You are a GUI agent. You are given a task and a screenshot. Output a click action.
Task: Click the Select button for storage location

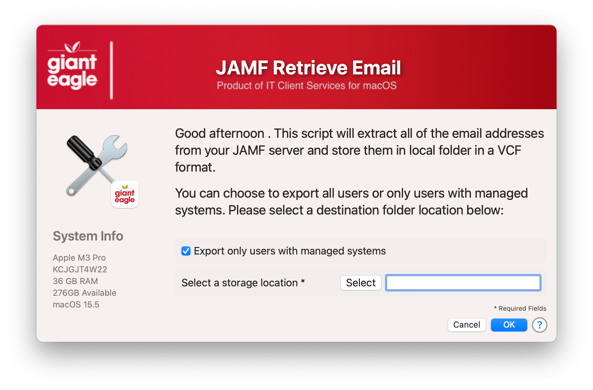pos(361,283)
